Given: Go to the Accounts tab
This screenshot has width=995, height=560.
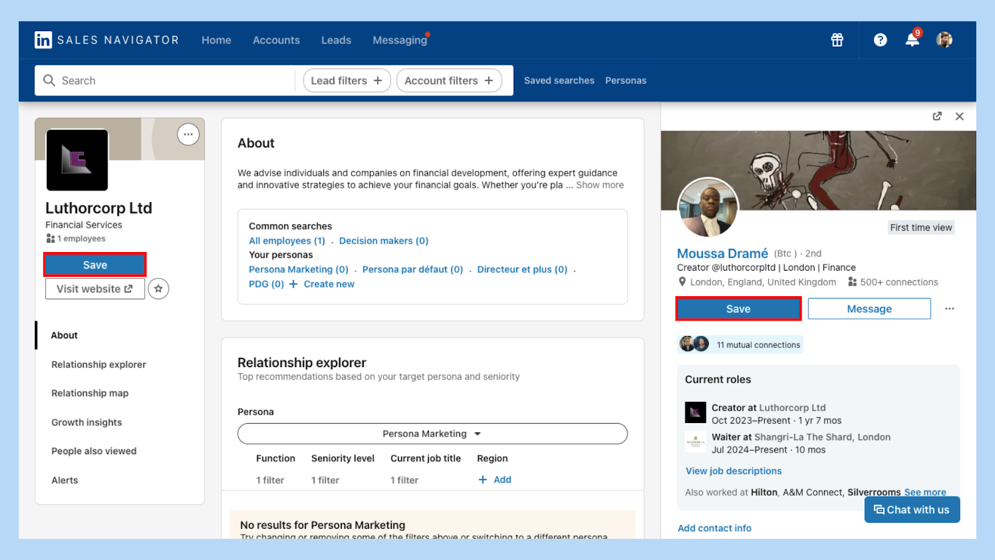Looking at the screenshot, I should pyautogui.click(x=276, y=40).
